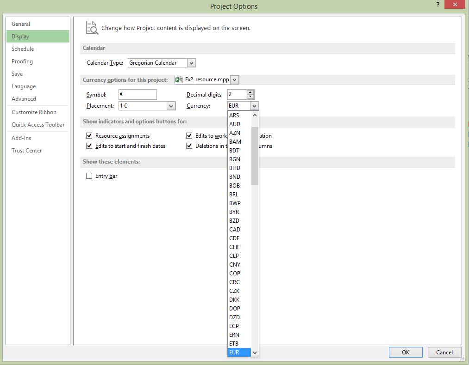
Task: Open Language options
Action: [38, 86]
